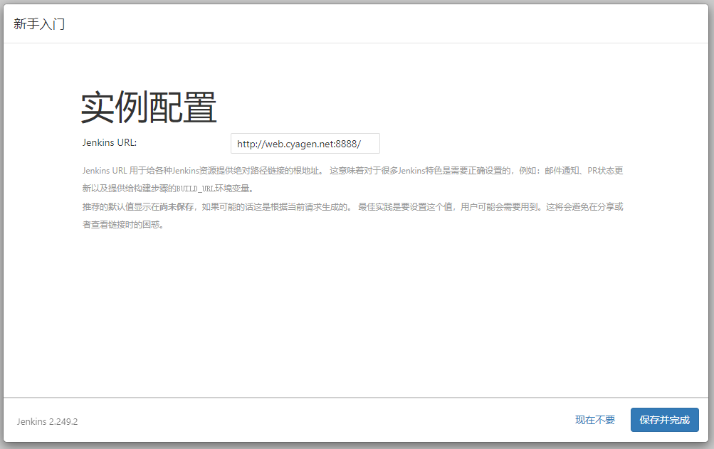Click the Jenkins URL input field
This screenshot has height=449, width=714.
(305, 144)
